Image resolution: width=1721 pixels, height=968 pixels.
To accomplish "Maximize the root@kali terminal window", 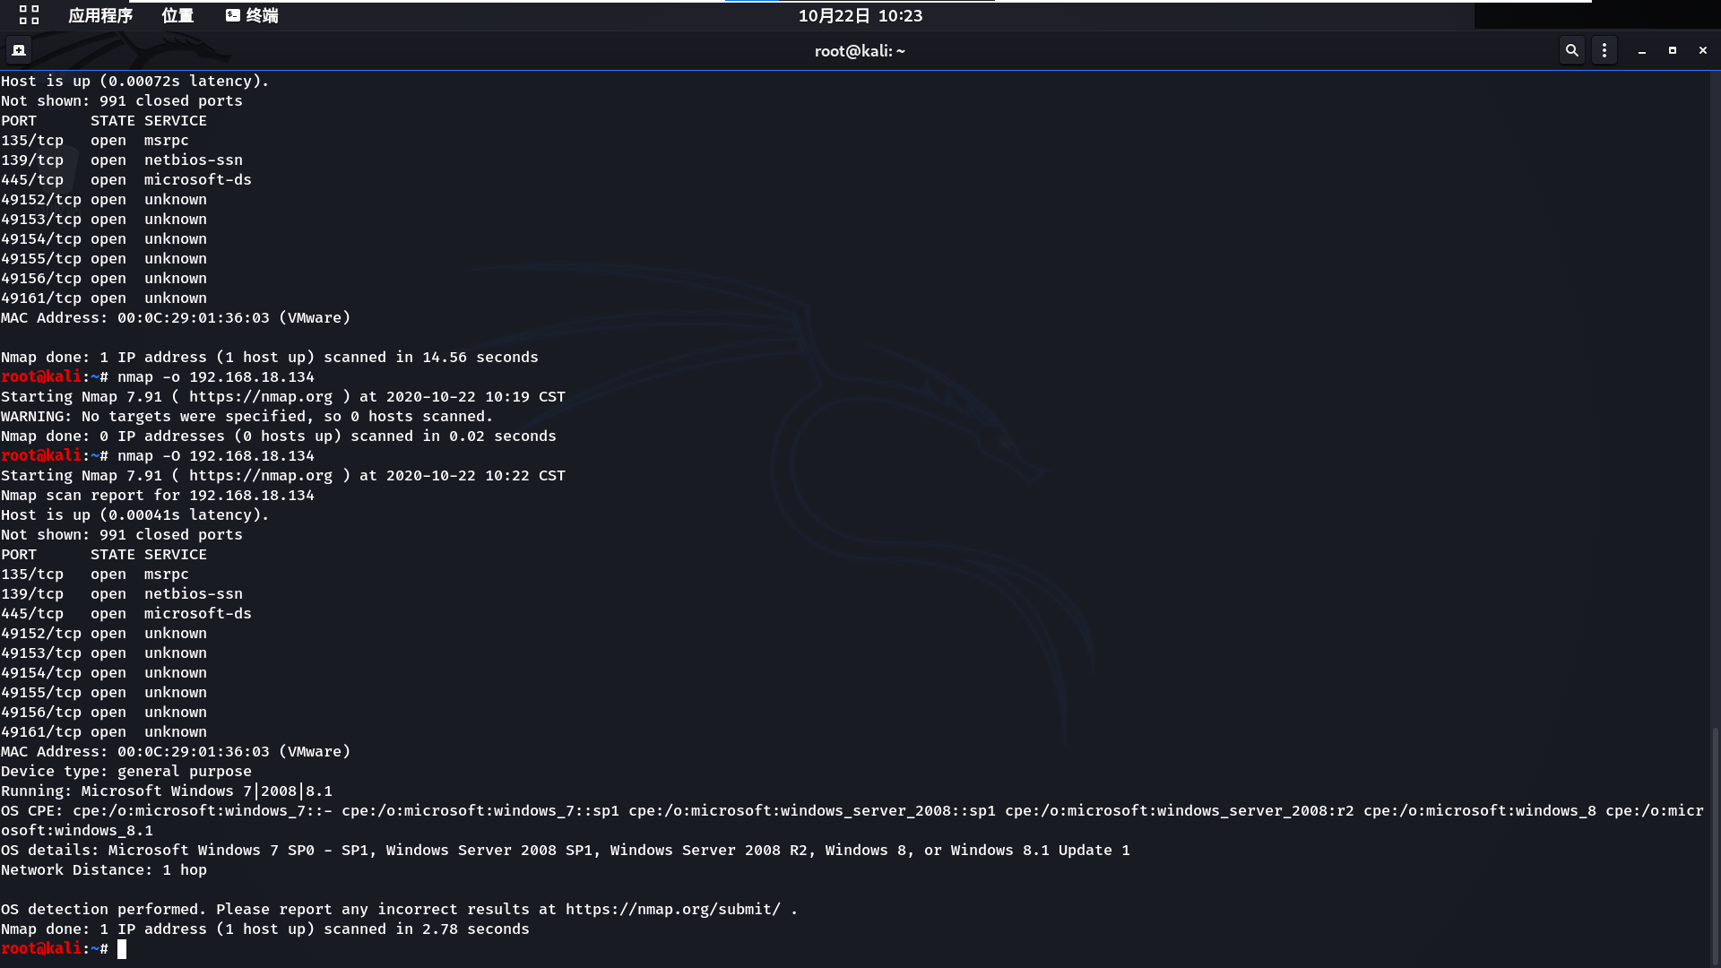I will click(1673, 50).
